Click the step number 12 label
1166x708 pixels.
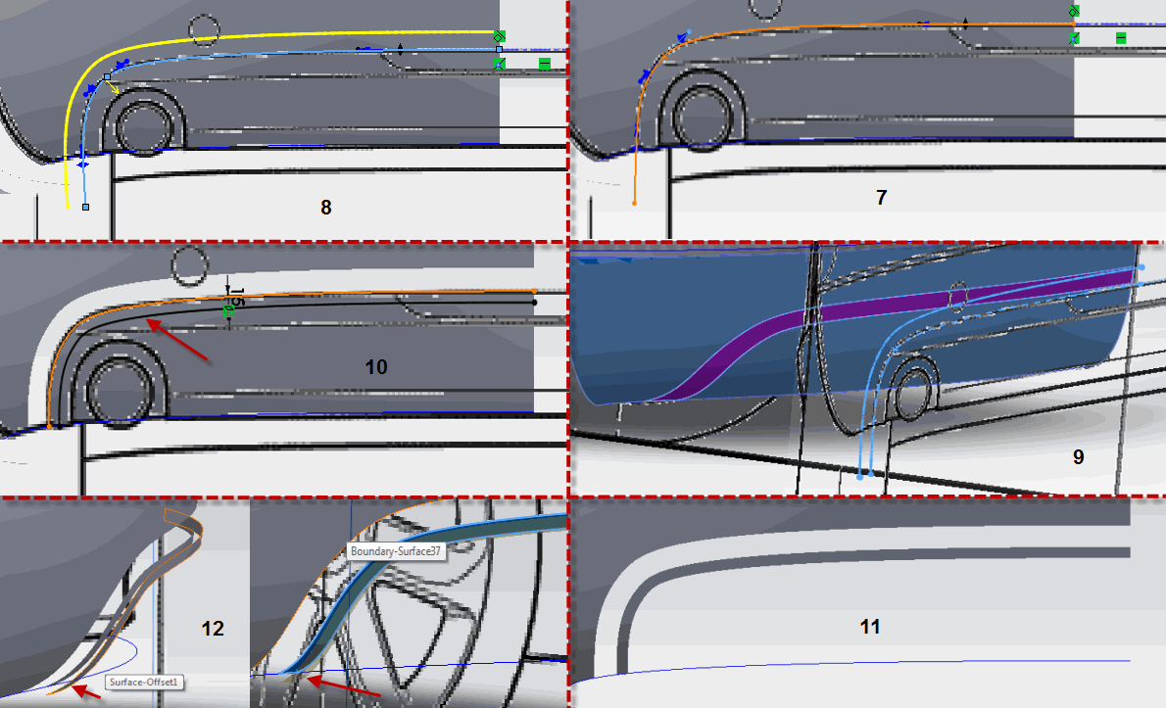click(x=213, y=629)
